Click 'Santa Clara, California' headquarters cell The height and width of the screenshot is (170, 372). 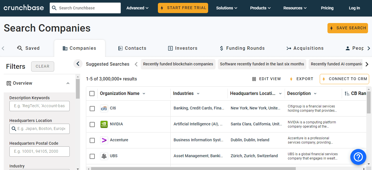pyautogui.click(x=256, y=124)
